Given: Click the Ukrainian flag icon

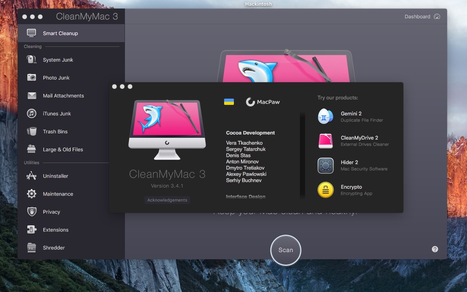Looking at the screenshot, I should [229, 102].
